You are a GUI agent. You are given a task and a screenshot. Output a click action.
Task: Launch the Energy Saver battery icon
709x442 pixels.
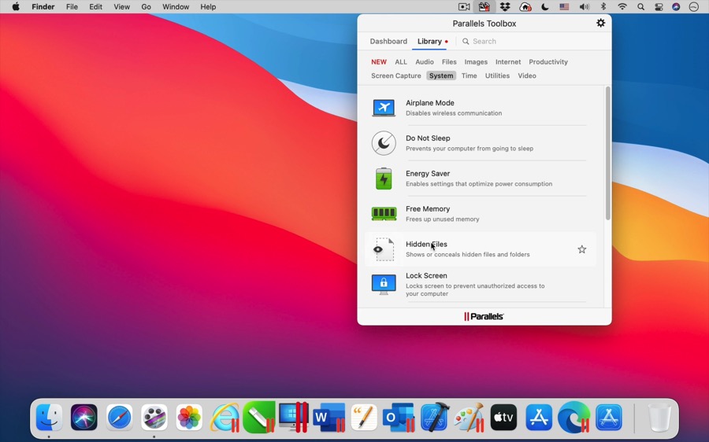384,179
